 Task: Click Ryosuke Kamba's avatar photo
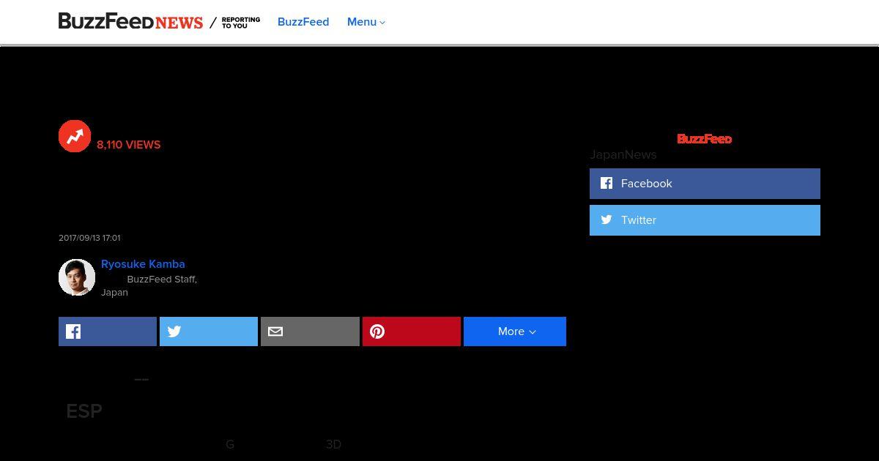pos(77,277)
